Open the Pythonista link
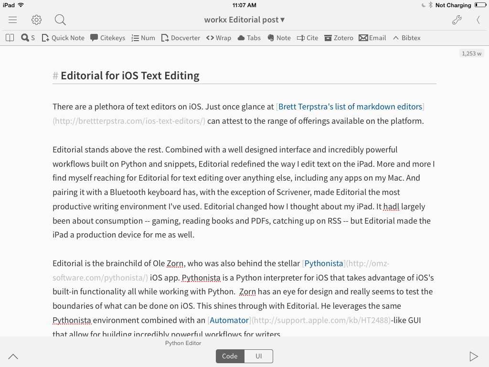Screen dimensions: 489x367 tap(324, 263)
